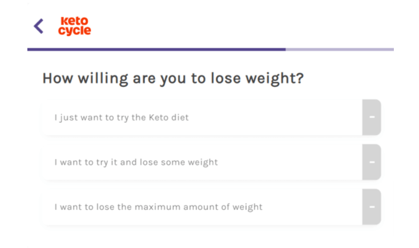Click the word 'cycle' in the red logo
The image size is (419, 248).
coord(74,31)
